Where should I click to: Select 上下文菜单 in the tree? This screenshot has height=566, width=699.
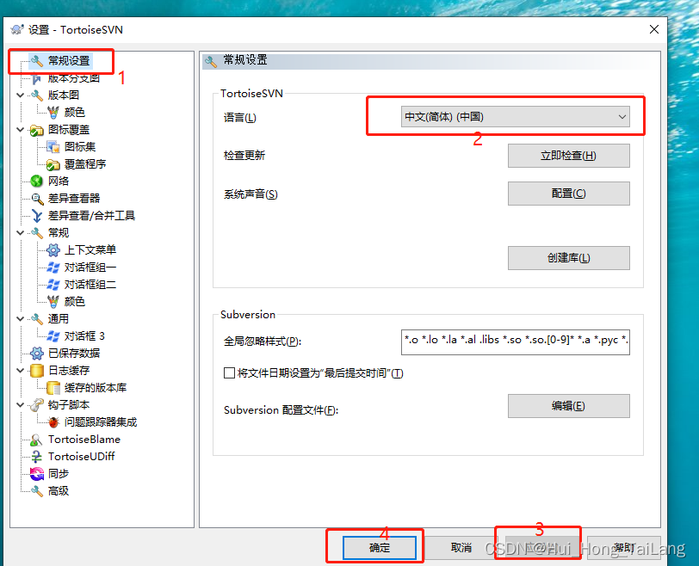coord(90,250)
